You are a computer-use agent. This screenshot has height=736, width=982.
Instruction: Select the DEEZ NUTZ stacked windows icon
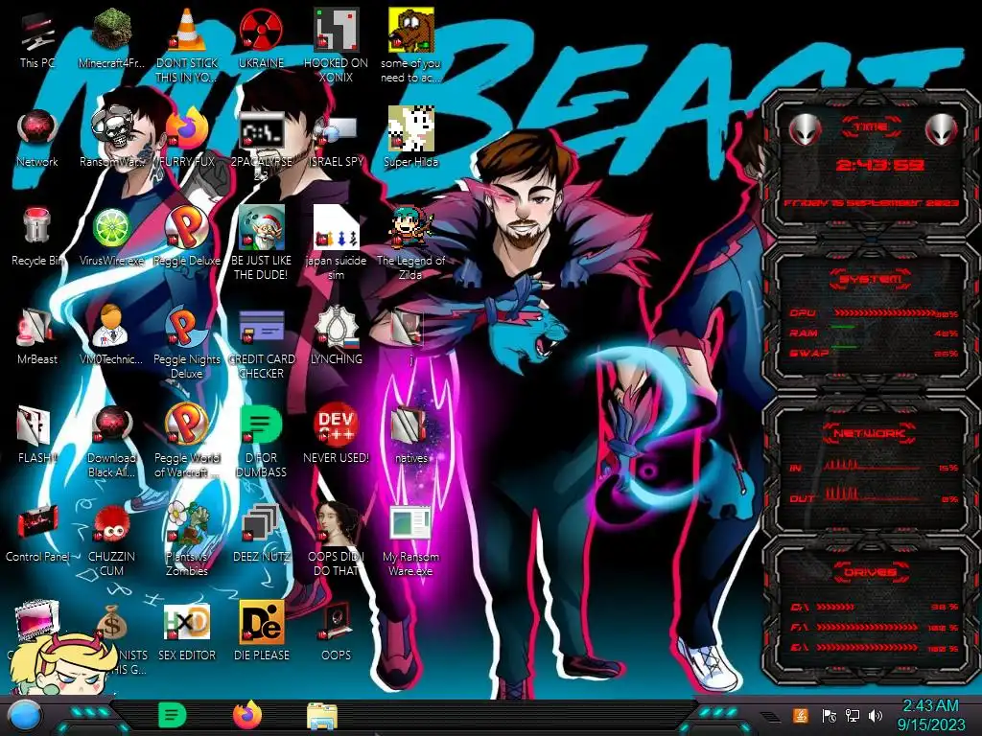(261, 523)
